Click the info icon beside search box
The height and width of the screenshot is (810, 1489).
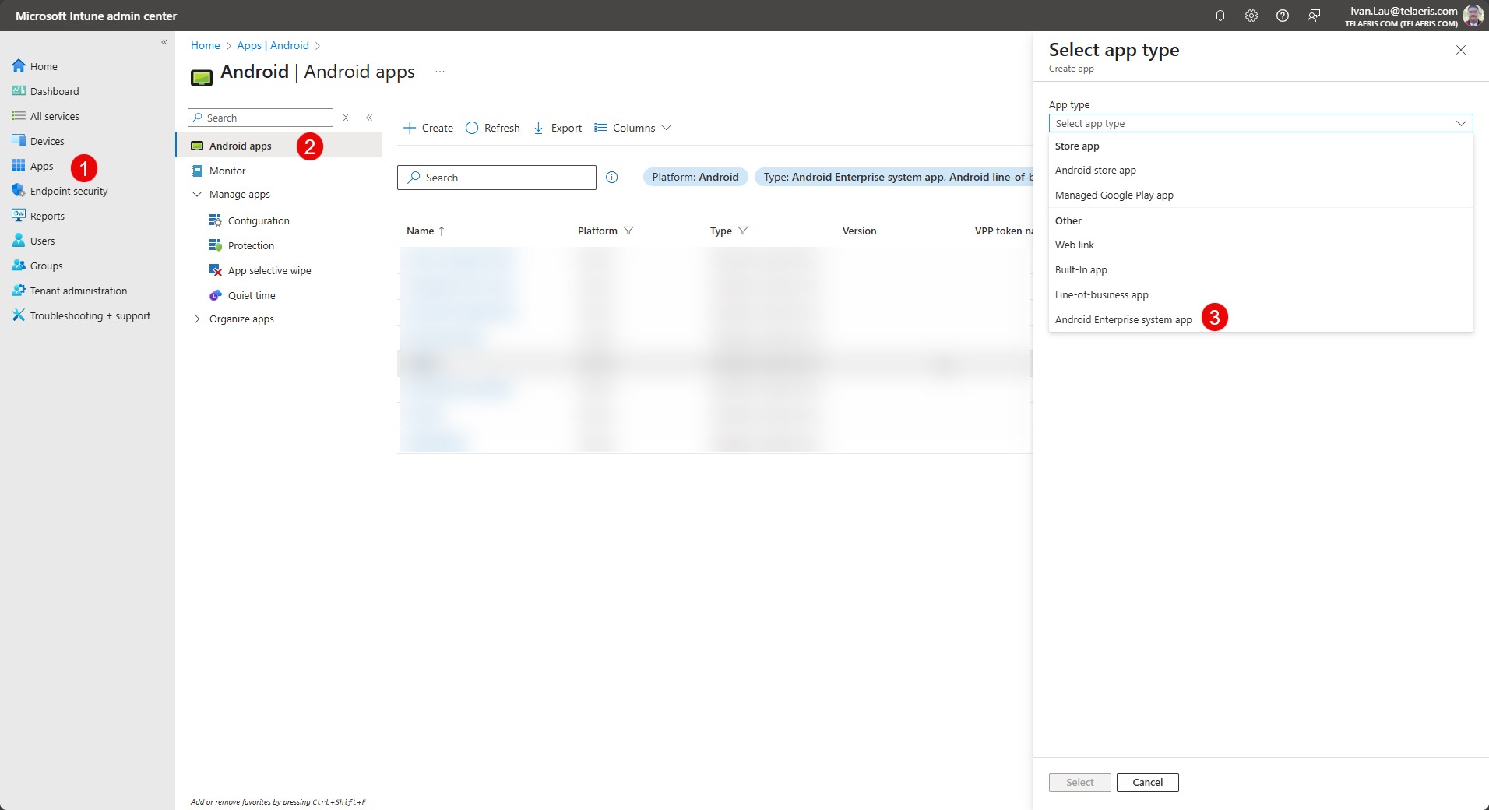pos(612,178)
